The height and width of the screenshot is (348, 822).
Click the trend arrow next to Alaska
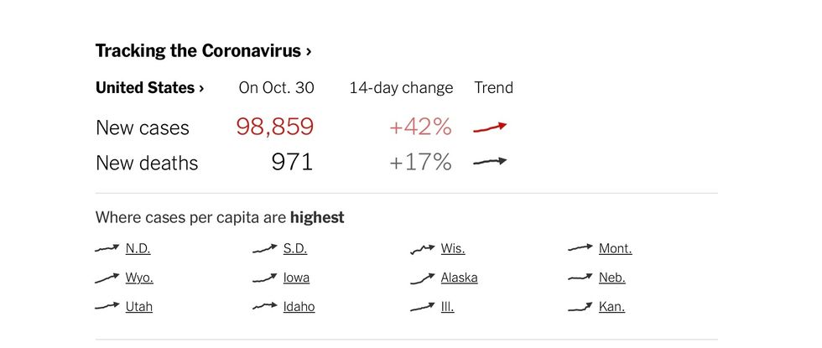(x=423, y=278)
